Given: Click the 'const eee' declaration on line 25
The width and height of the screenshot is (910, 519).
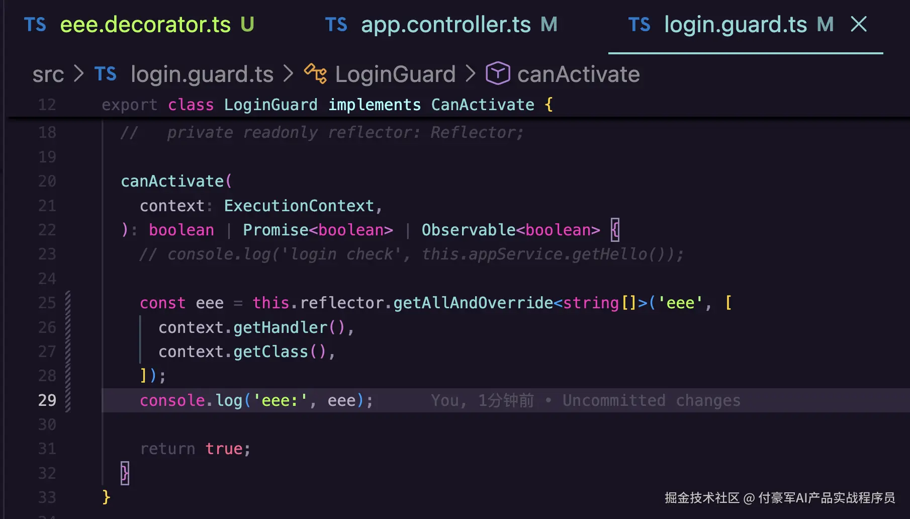Looking at the screenshot, I should 181,303.
